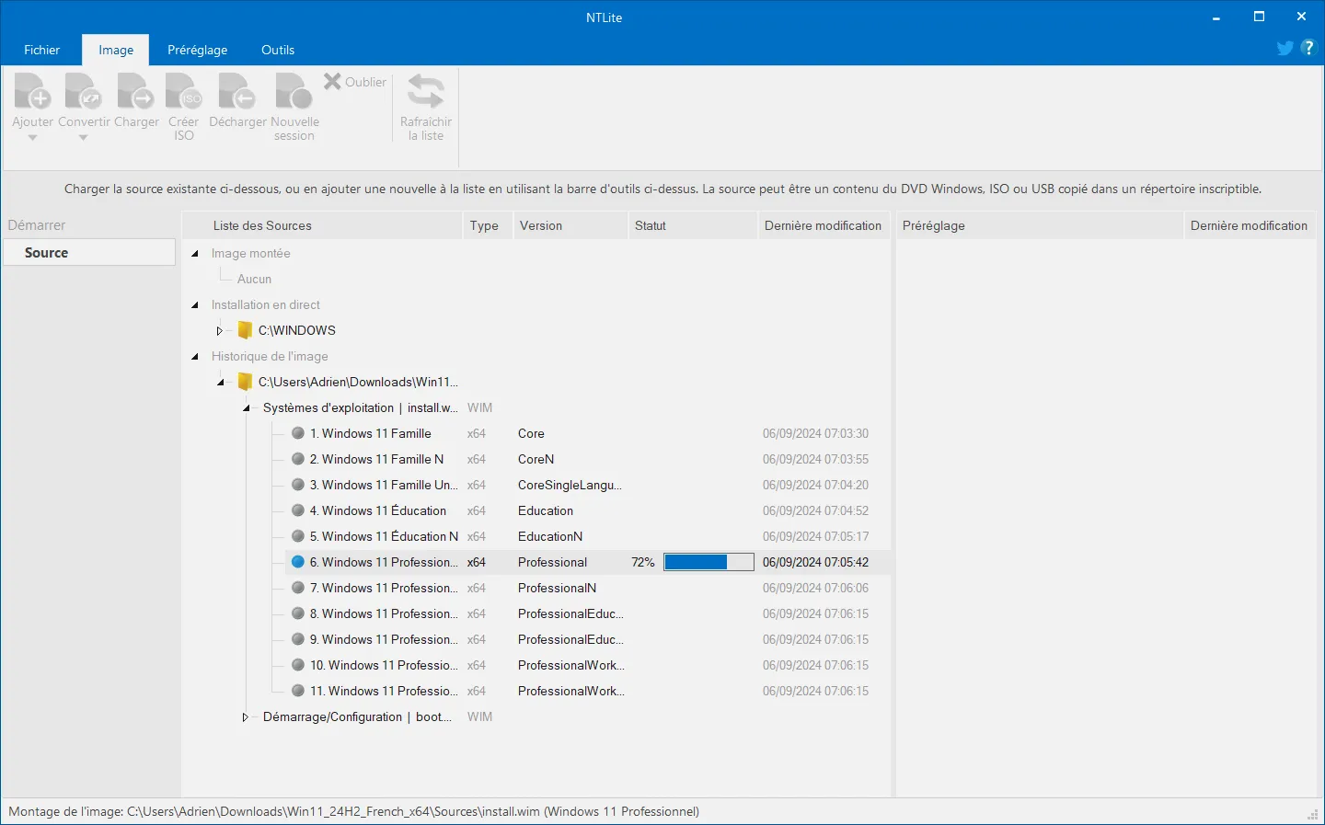This screenshot has height=825, width=1325.
Task: Open the help question mark icon
Action: tap(1308, 48)
